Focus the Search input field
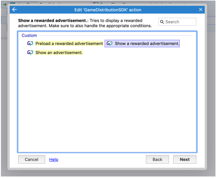 (x=177, y=22)
